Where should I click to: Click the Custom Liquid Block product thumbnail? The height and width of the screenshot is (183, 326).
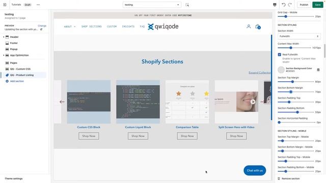[138, 102]
